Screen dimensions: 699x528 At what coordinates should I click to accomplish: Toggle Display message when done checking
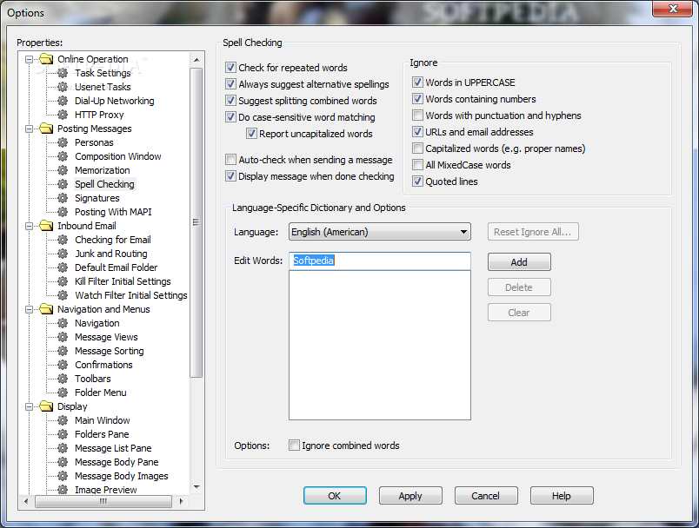(230, 175)
